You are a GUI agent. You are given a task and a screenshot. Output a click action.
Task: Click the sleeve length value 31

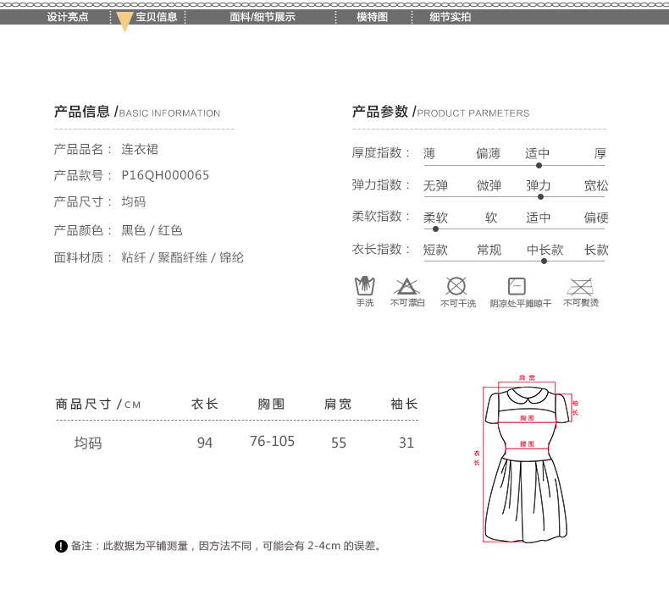coord(406,443)
